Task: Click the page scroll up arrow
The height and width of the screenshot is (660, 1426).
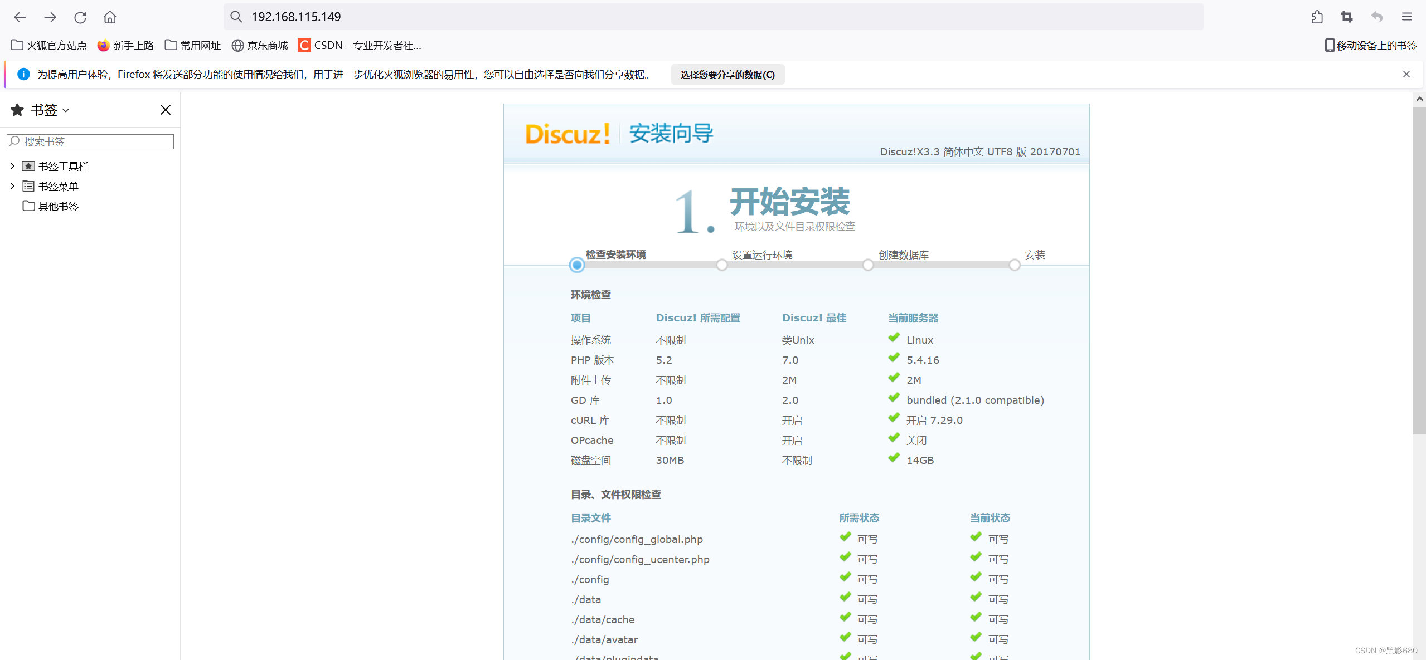Action: (x=1419, y=99)
